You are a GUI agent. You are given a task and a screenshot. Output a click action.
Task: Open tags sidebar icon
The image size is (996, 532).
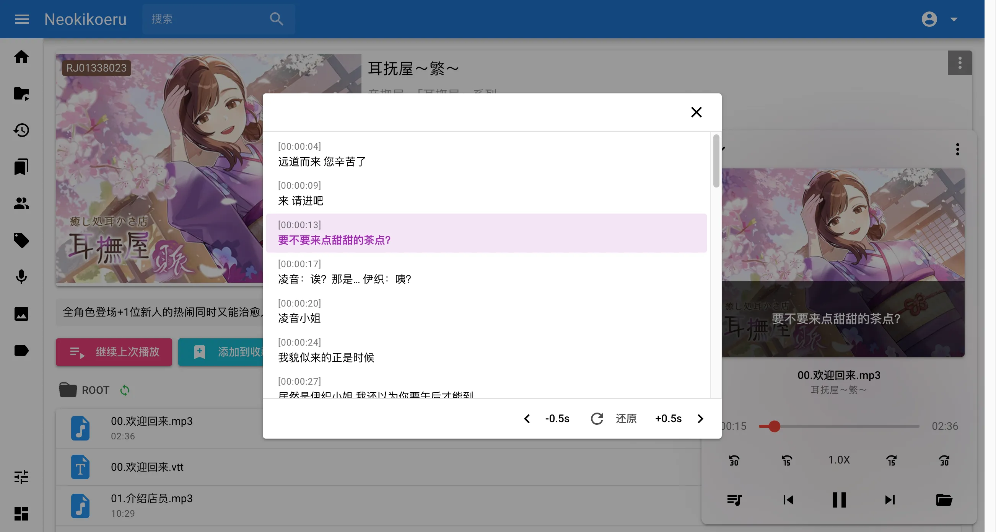tap(21, 240)
